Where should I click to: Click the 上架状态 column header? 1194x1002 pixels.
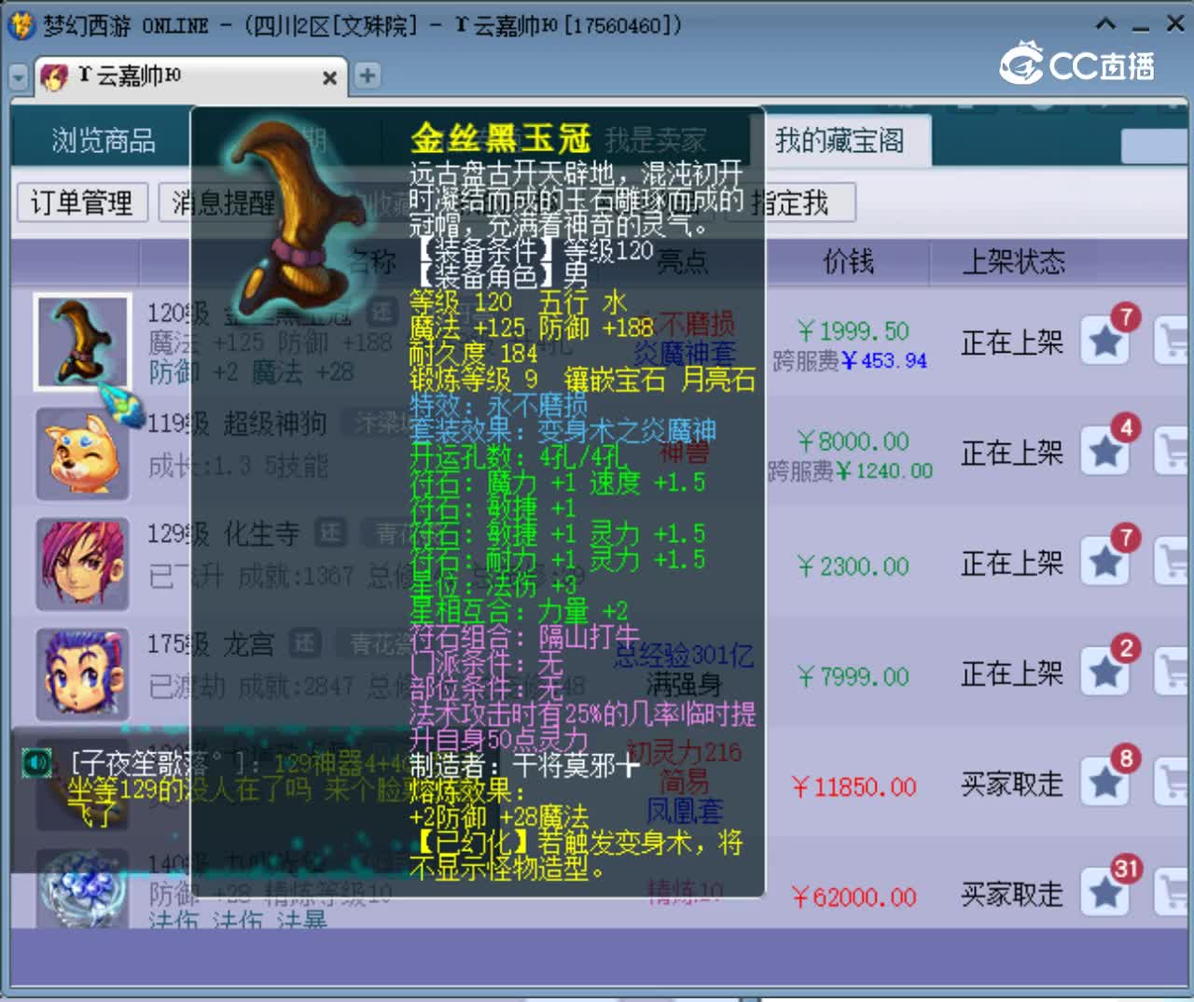[x=1014, y=261]
